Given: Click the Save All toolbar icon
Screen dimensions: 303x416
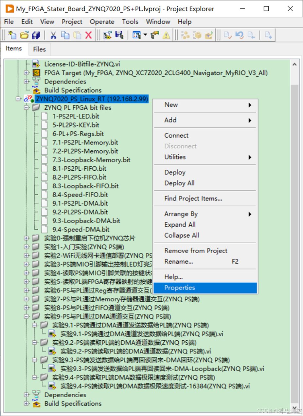Looking at the screenshot, I should tap(36, 35).
